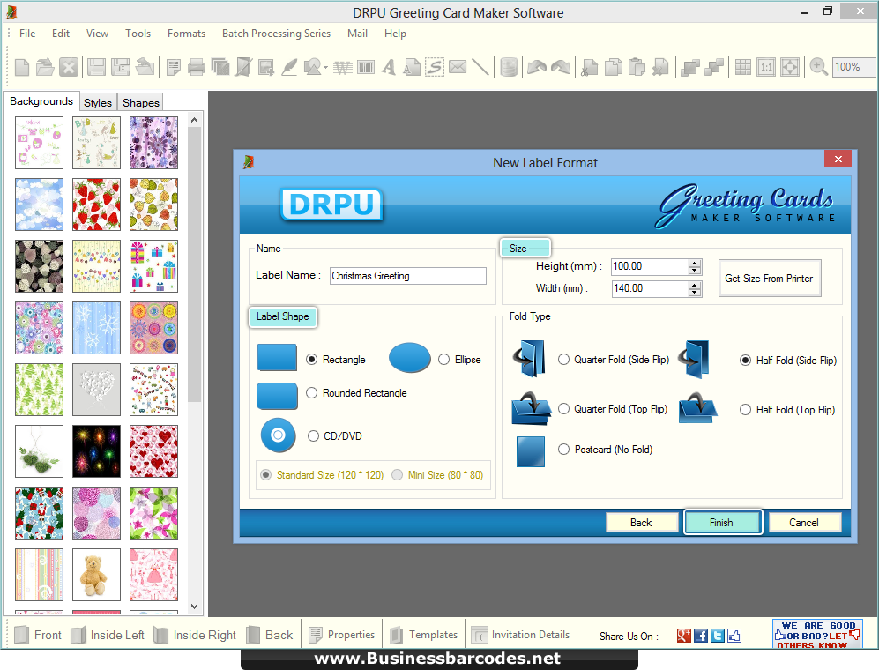The height and width of the screenshot is (670, 879).
Task: Click the Width (mm) input field
Action: point(650,288)
